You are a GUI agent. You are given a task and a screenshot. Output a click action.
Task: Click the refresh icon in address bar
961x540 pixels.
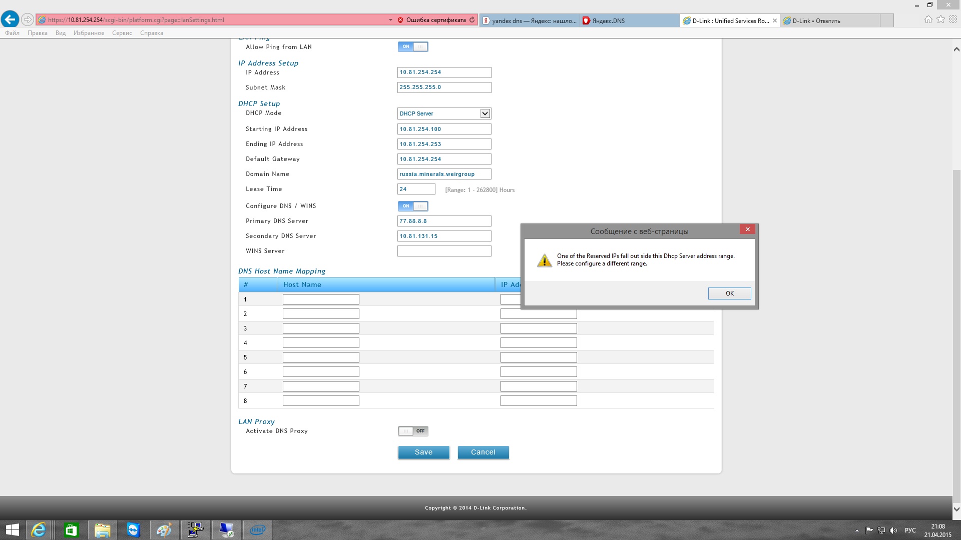472,20
